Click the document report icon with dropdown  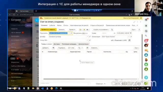pos(81,30)
